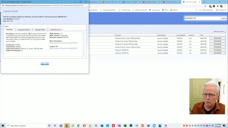Select the Overview tab in Update Details
This screenshot has height=128, width=228.
[x=9, y=30]
